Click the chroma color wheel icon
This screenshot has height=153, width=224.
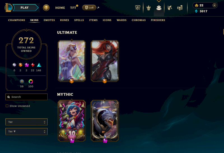(x=31, y=81)
